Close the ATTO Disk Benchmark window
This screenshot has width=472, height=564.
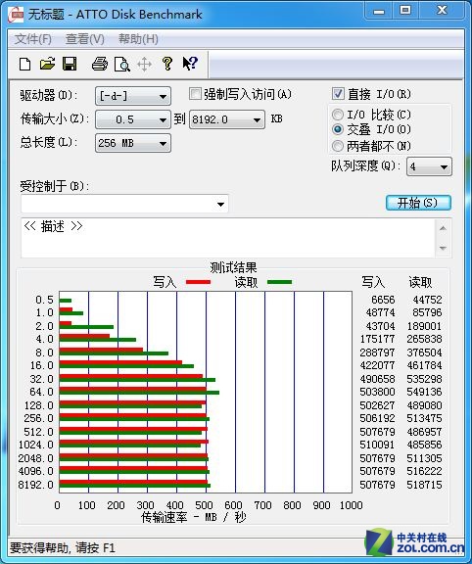(x=442, y=11)
